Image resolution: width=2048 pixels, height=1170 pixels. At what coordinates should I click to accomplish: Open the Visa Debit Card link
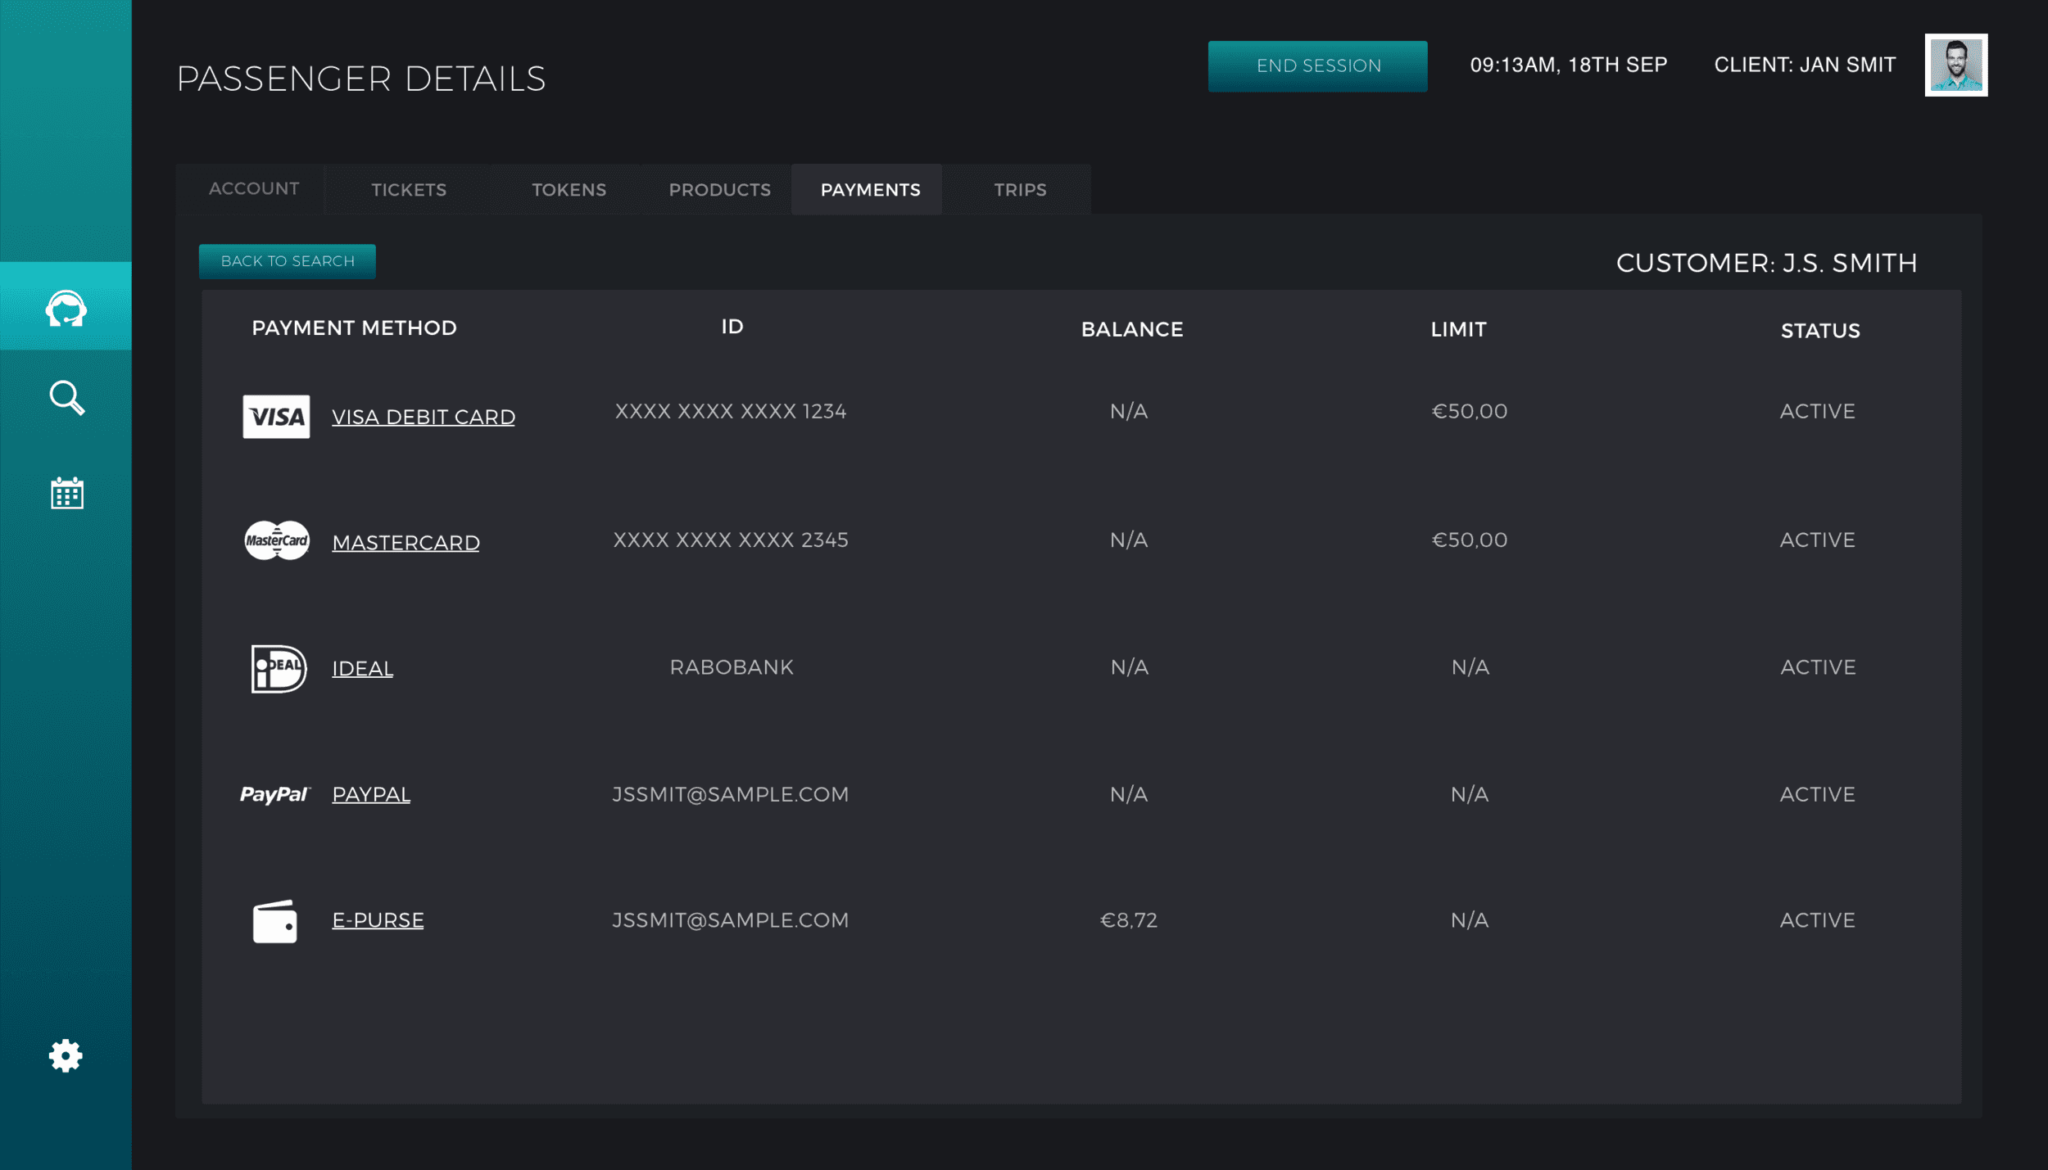423,417
